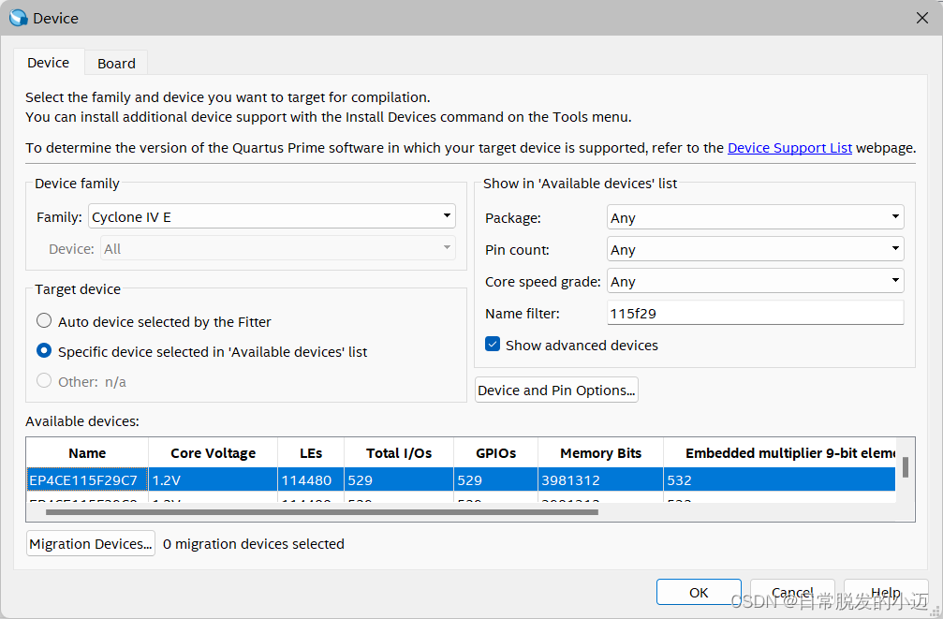Open the Core speed grade dropdown
The width and height of the screenshot is (943, 619).
click(756, 281)
